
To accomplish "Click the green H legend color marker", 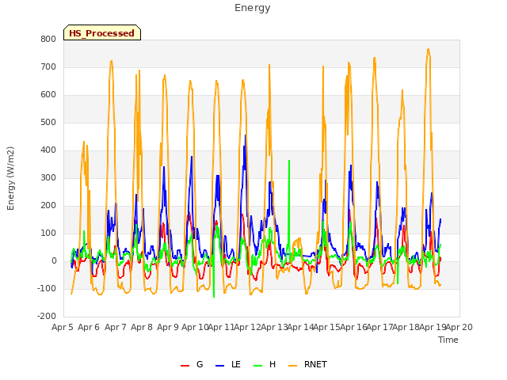I will pyautogui.click(x=257, y=366).
